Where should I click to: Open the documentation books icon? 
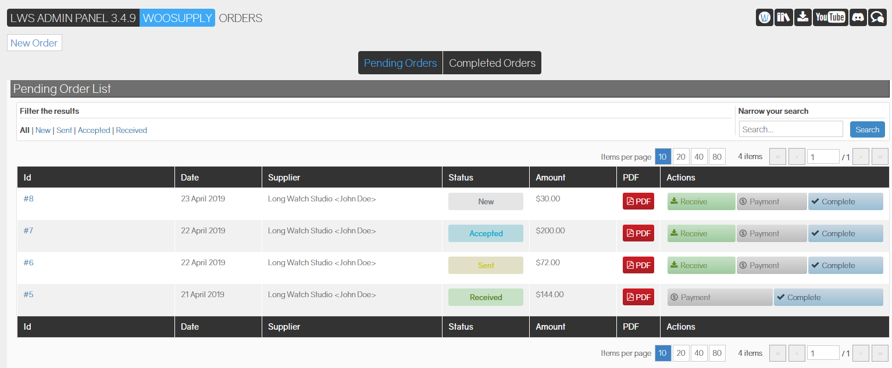click(784, 17)
